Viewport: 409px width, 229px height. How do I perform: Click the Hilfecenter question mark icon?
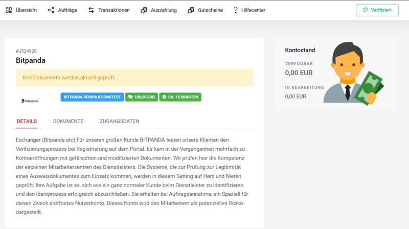point(236,10)
